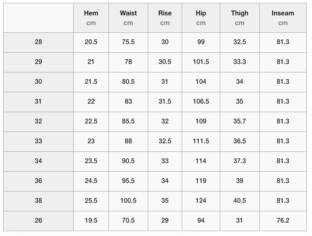312x236 pixels.
Task: Click the waist value 75.5
Action: 128,42
